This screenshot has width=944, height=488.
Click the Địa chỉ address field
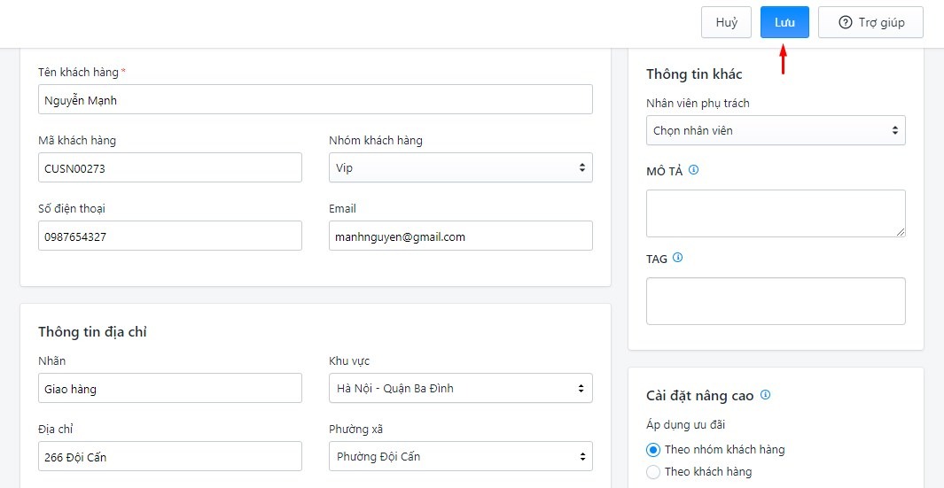(x=169, y=457)
